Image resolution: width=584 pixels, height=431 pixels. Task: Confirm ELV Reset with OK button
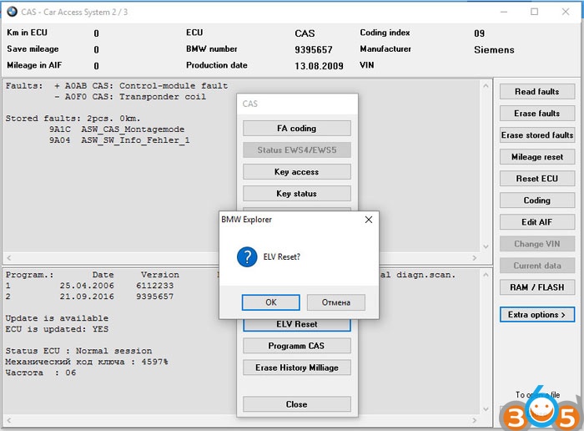(270, 302)
